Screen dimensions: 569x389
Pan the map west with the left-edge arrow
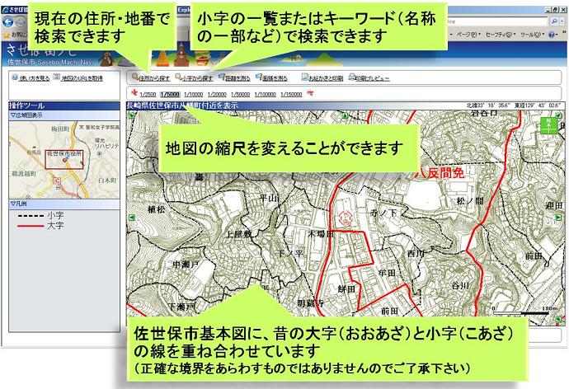point(131,218)
